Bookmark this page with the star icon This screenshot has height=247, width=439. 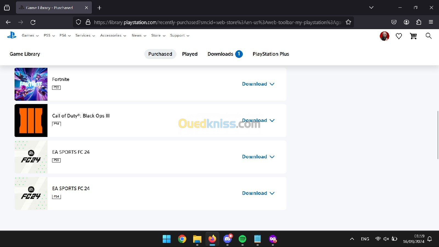348,22
